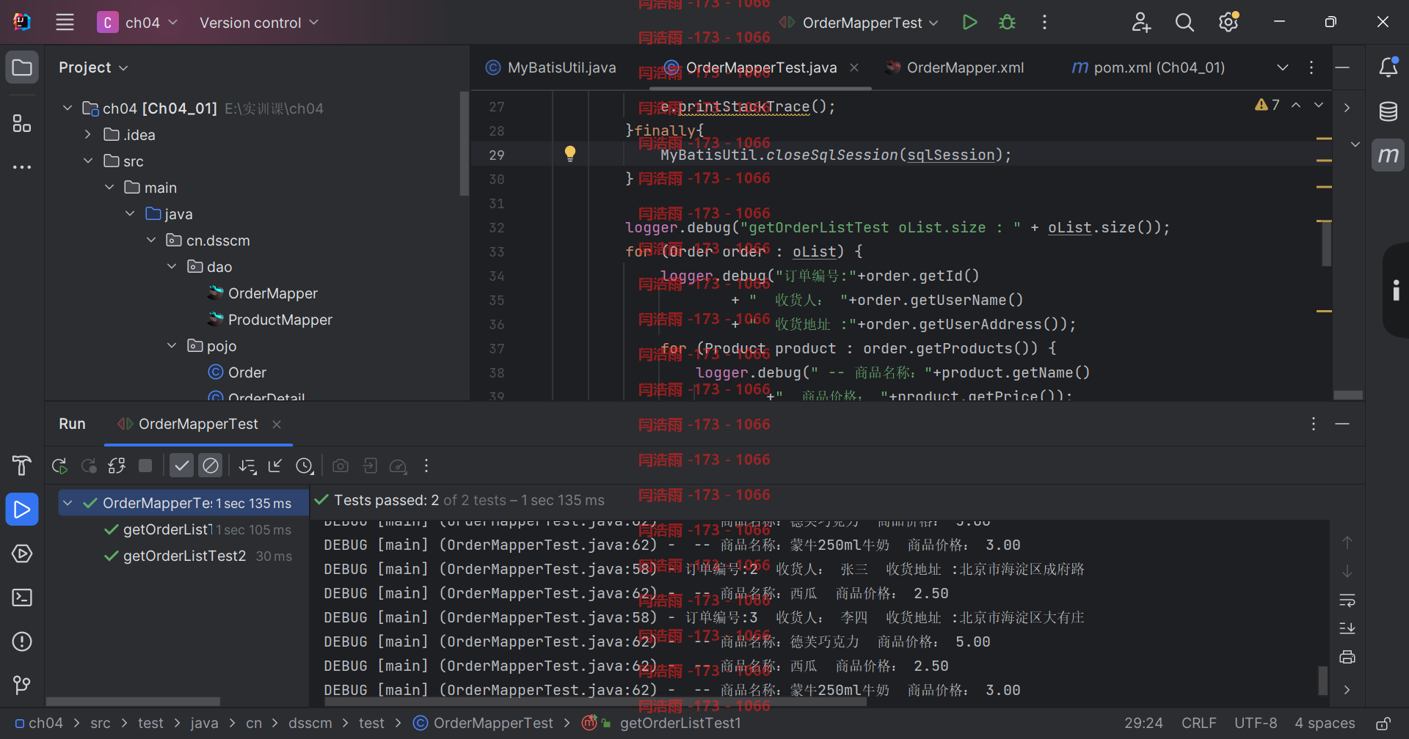Open Database tool window icon
1409x739 pixels.
1388,111
